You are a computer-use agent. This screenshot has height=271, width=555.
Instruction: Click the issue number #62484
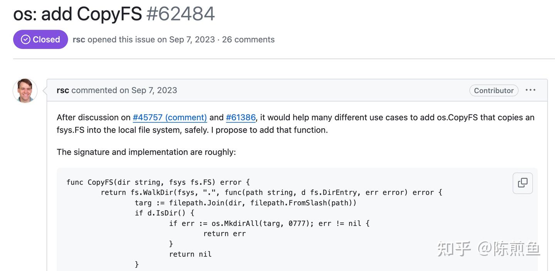[180, 13]
